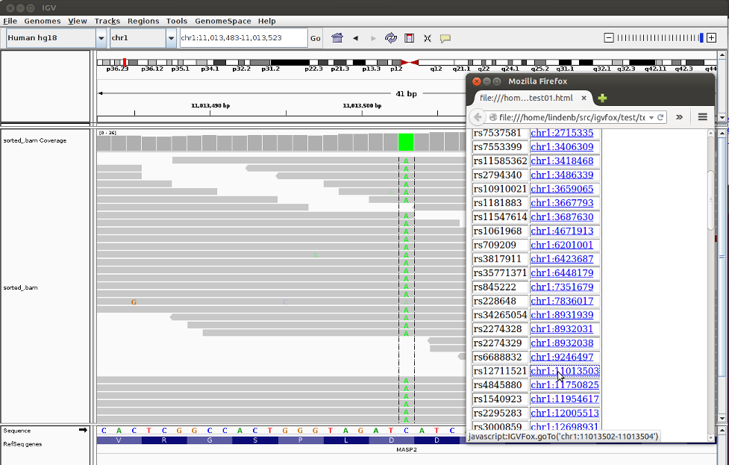
Task: Click the green coverage bar at the SNP
Action: click(406, 142)
